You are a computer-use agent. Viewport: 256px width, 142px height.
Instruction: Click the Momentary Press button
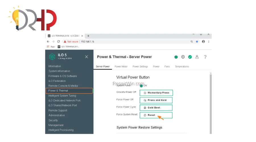pyautogui.click(x=156, y=93)
